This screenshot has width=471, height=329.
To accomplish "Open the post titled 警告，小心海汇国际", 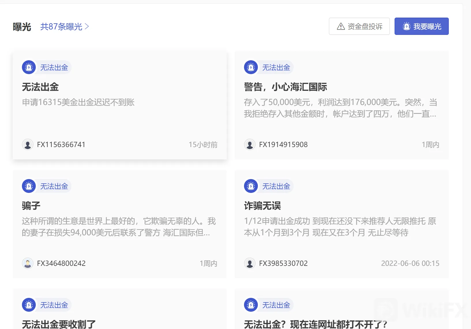I will pos(286,87).
